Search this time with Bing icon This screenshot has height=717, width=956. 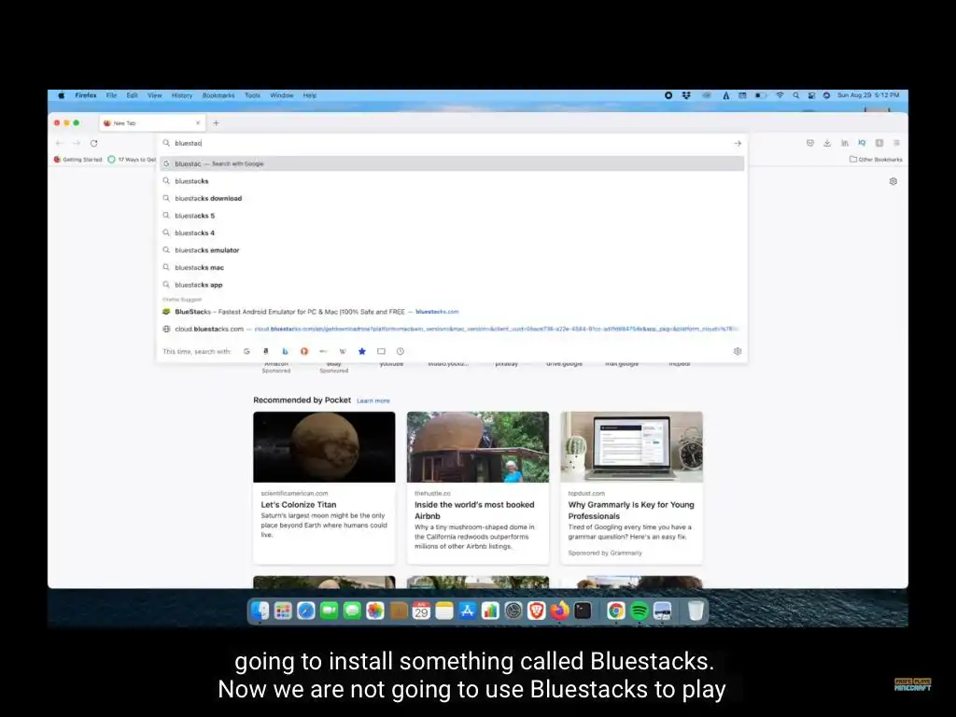[285, 351]
